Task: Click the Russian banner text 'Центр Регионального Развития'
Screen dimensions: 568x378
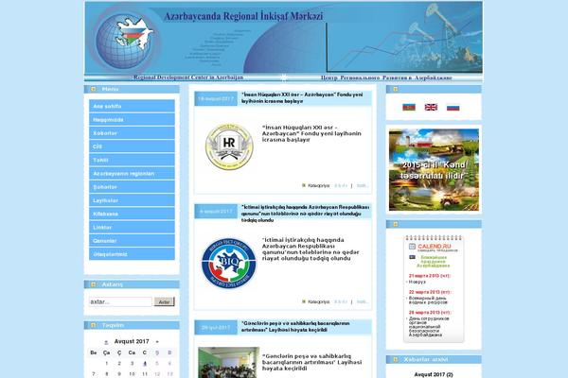Action: tap(386, 77)
